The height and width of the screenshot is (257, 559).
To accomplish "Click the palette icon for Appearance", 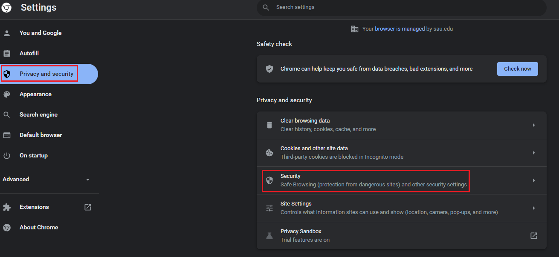I will (x=7, y=94).
